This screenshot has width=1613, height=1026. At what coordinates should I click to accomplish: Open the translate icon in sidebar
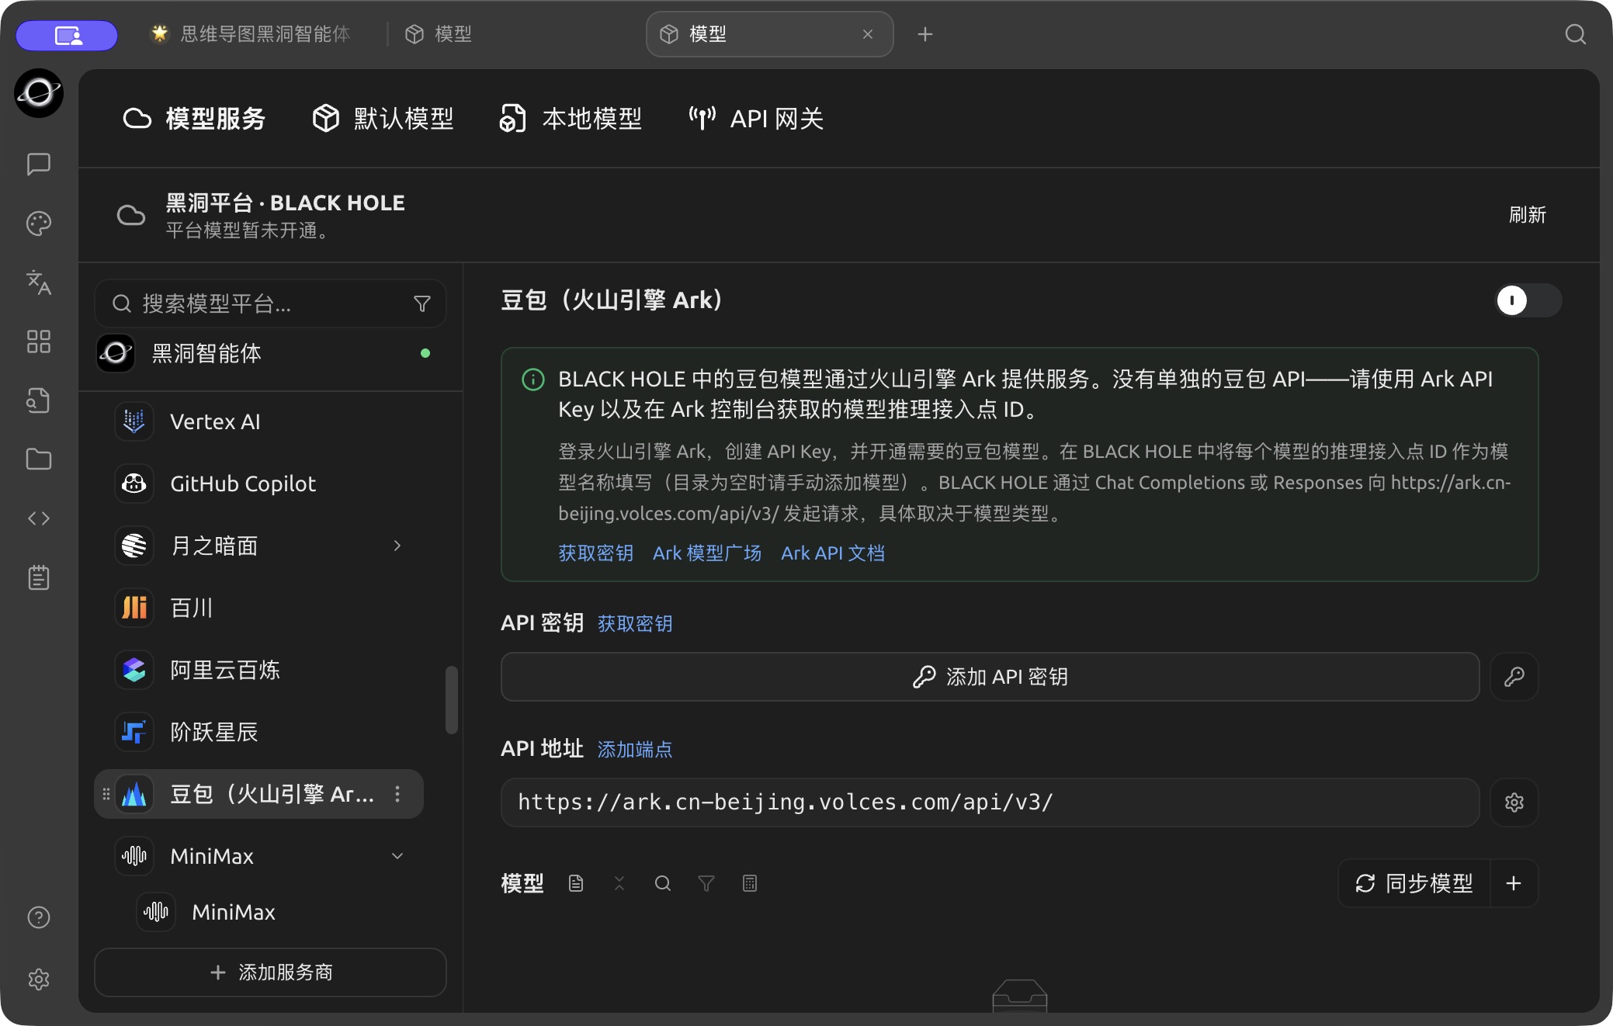coord(39,282)
